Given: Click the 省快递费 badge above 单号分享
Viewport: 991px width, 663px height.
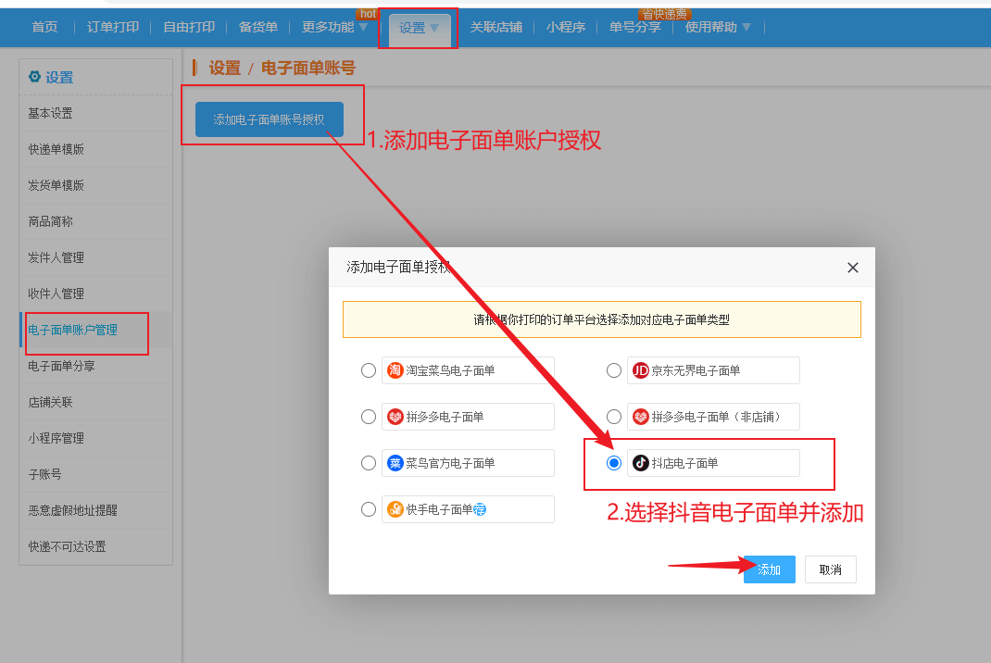Looking at the screenshot, I should point(664,14).
